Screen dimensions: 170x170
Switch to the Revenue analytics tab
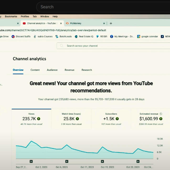[70, 70]
